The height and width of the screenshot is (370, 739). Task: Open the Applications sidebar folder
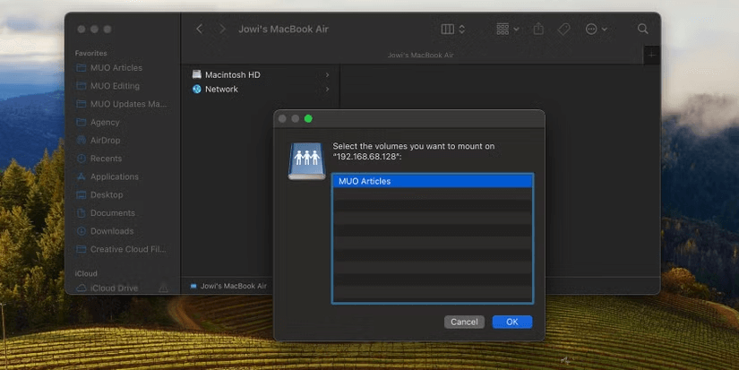tap(114, 176)
